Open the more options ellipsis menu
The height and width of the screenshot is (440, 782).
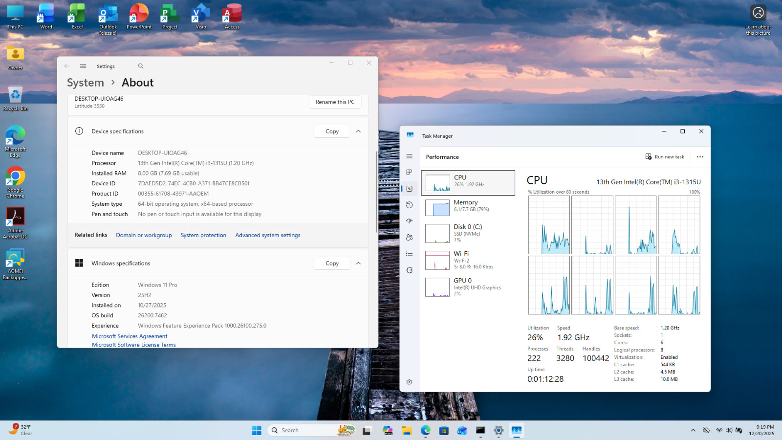pyautogui.click(x=700, y=157)
